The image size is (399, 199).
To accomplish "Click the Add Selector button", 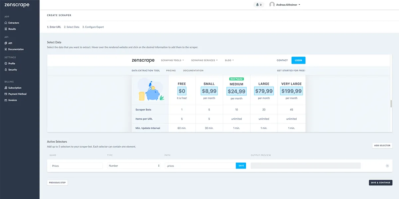I will [382, 145].
